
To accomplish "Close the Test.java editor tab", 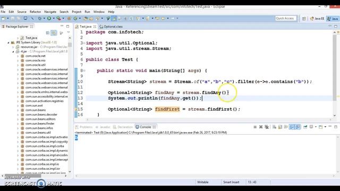I will pos(95,27).
